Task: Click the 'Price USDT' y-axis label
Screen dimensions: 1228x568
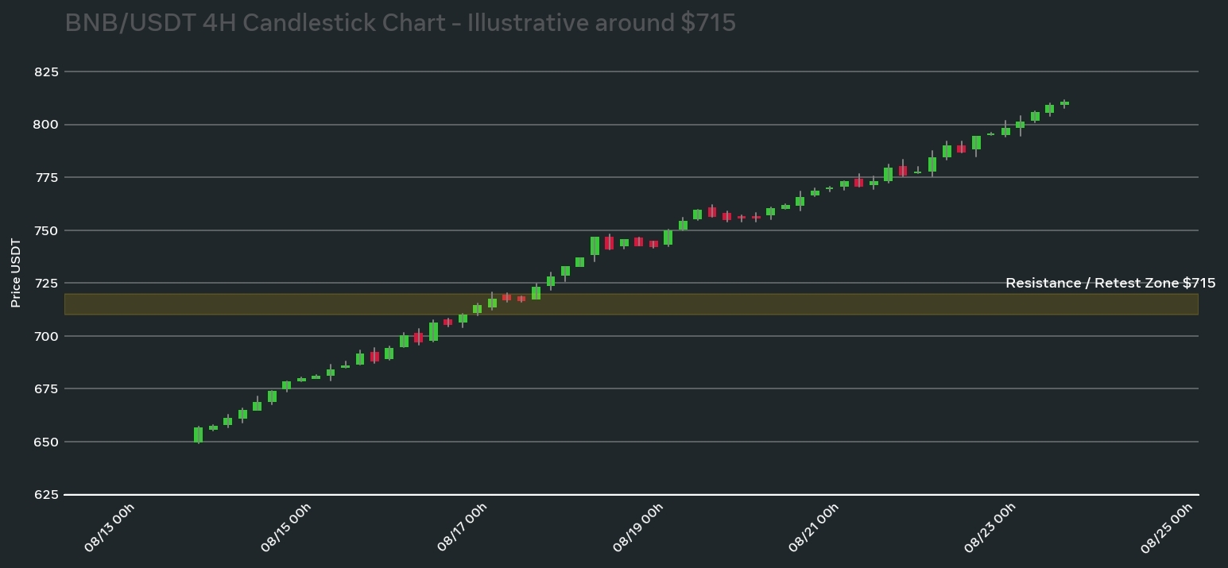Action: pyautogui.click(x=16, y=272)
